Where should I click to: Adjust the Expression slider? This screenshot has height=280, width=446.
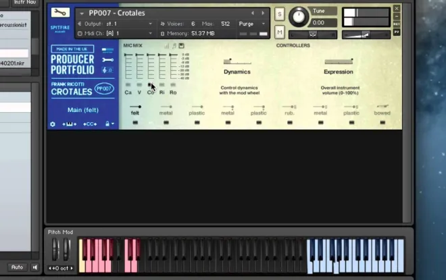[339, 61]
